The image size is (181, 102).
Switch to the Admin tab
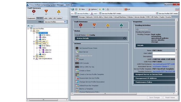[x=60, y=18]
